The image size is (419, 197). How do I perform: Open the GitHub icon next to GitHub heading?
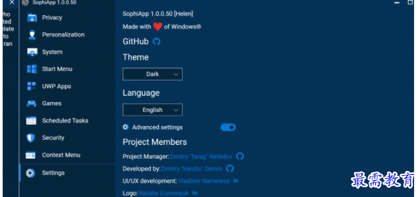point(156,41)
